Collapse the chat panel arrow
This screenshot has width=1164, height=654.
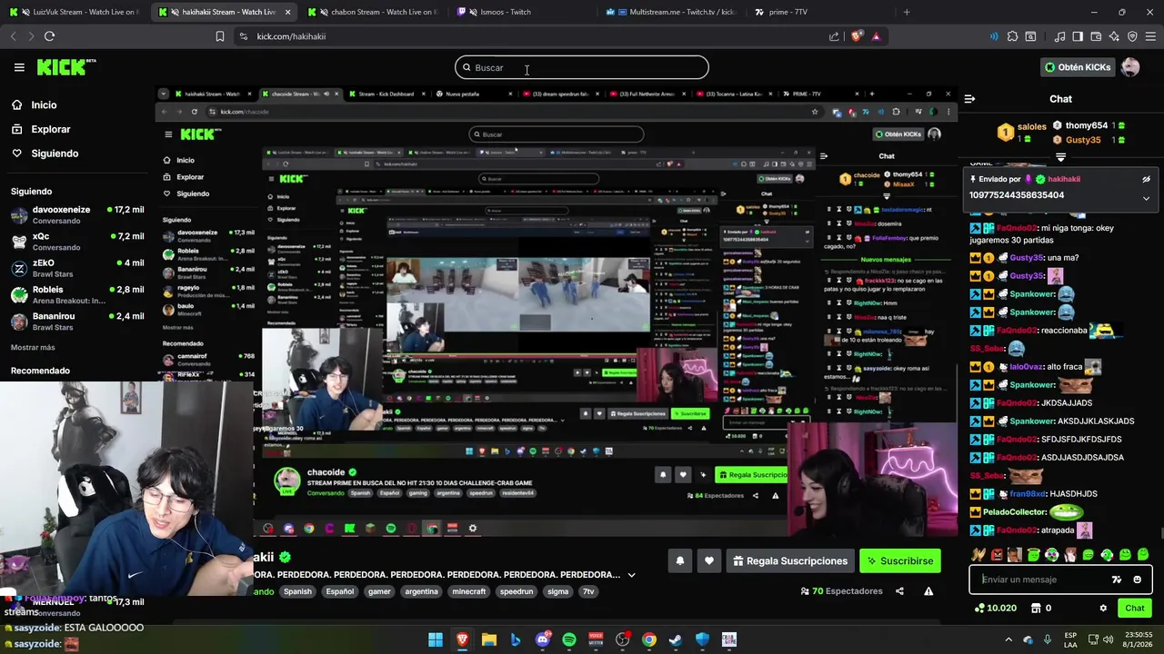point(969,99)
